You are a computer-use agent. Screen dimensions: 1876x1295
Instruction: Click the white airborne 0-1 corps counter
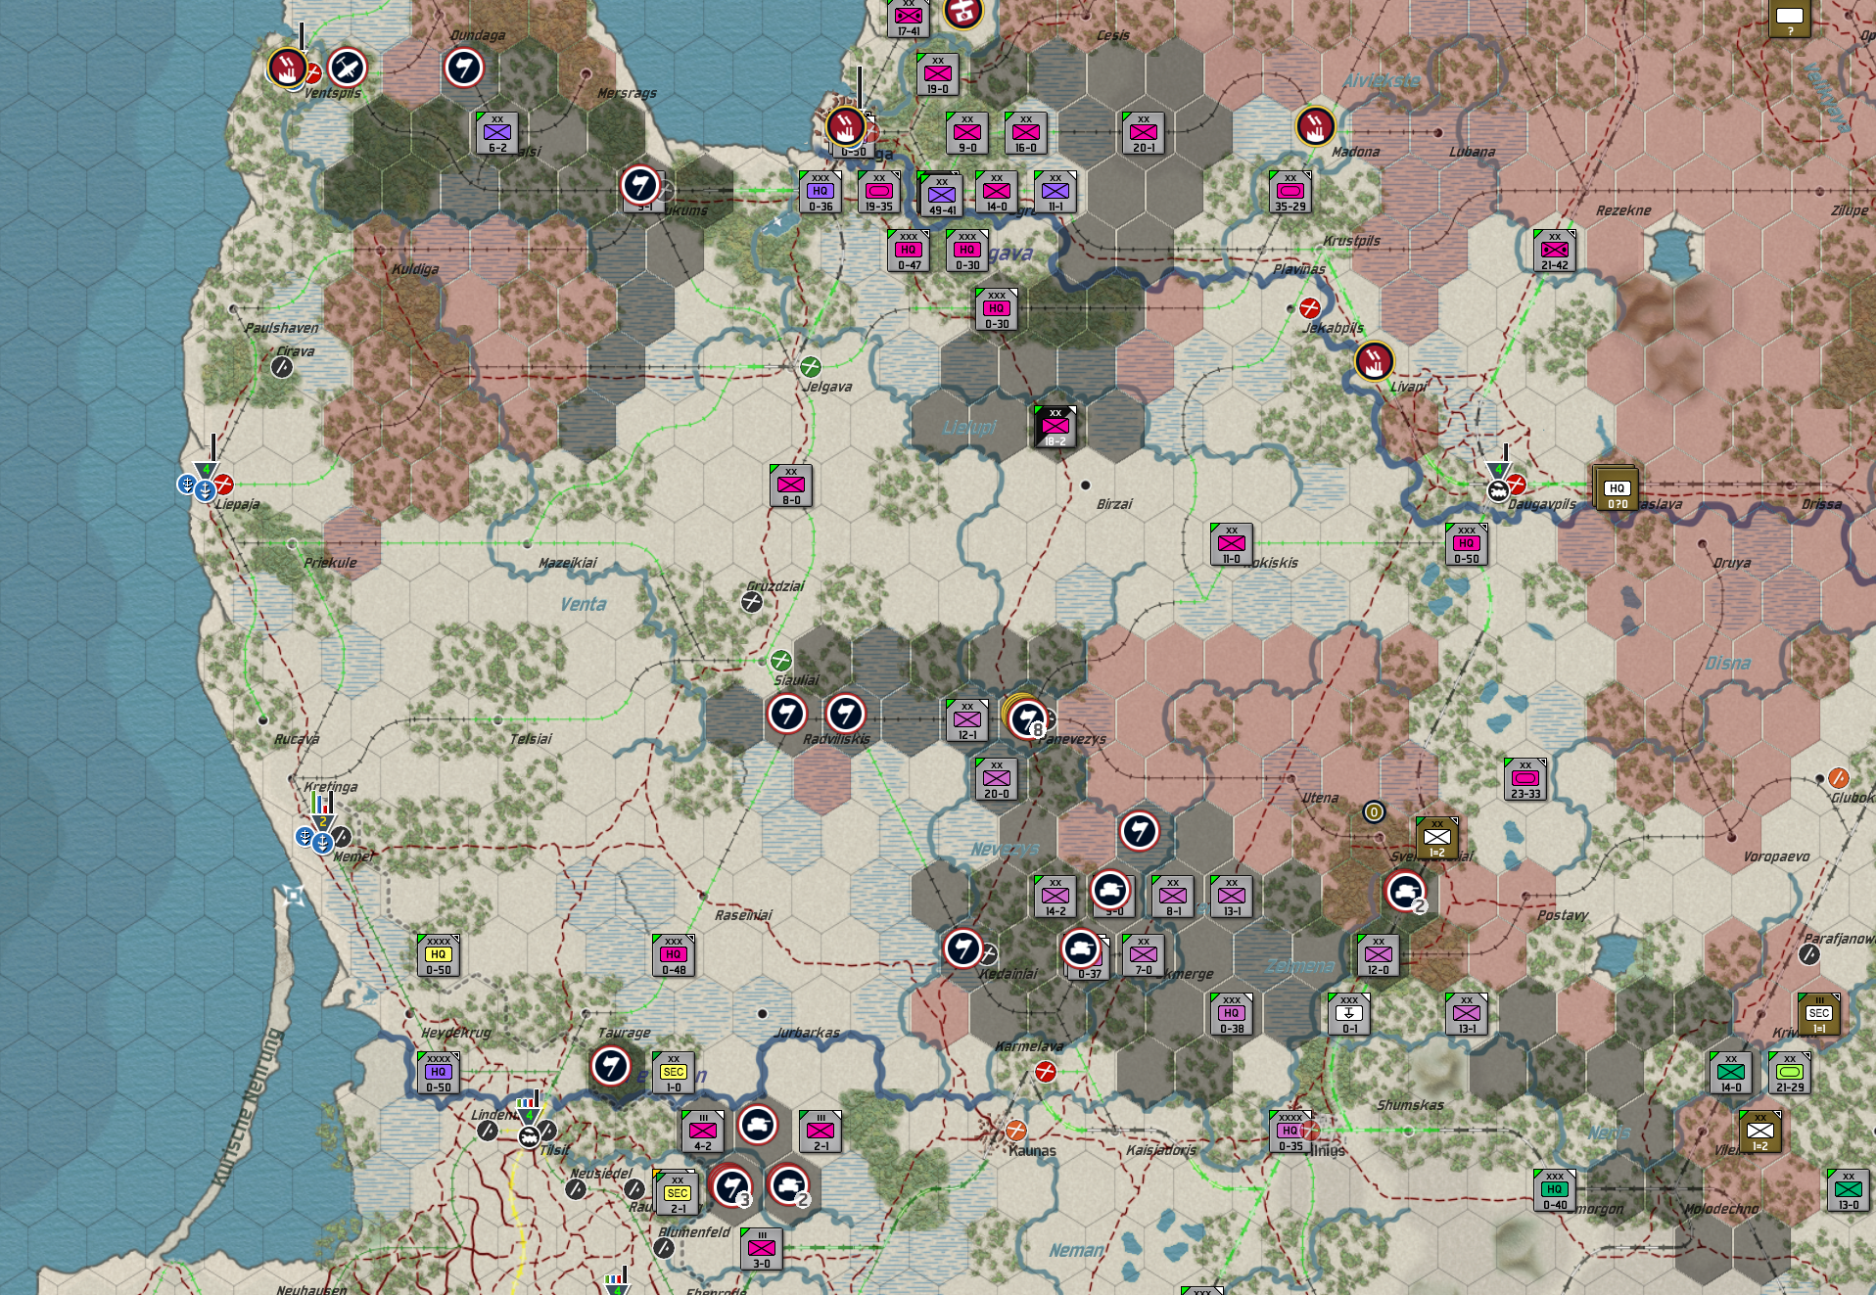[x=1349, y=1014]
